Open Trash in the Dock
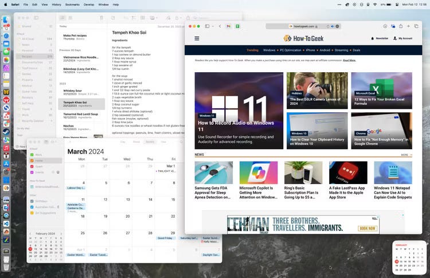The width and height of the screenshot is (430, 278). [6, 267]
